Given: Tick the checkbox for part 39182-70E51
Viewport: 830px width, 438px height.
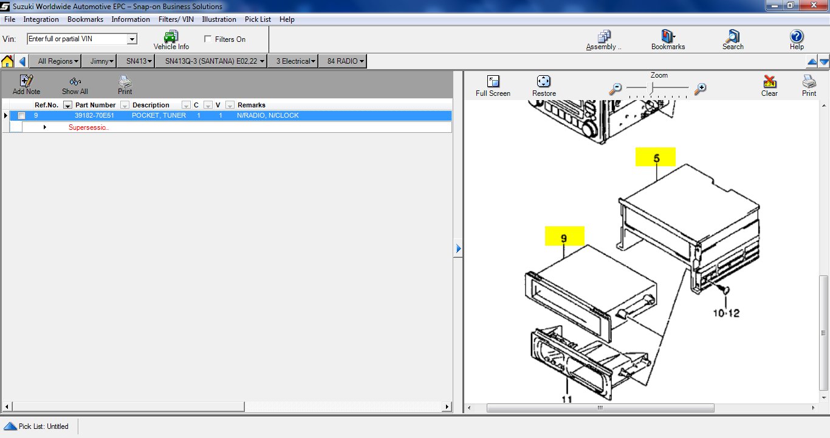Looking at the screenshot, I should point(22,115).
